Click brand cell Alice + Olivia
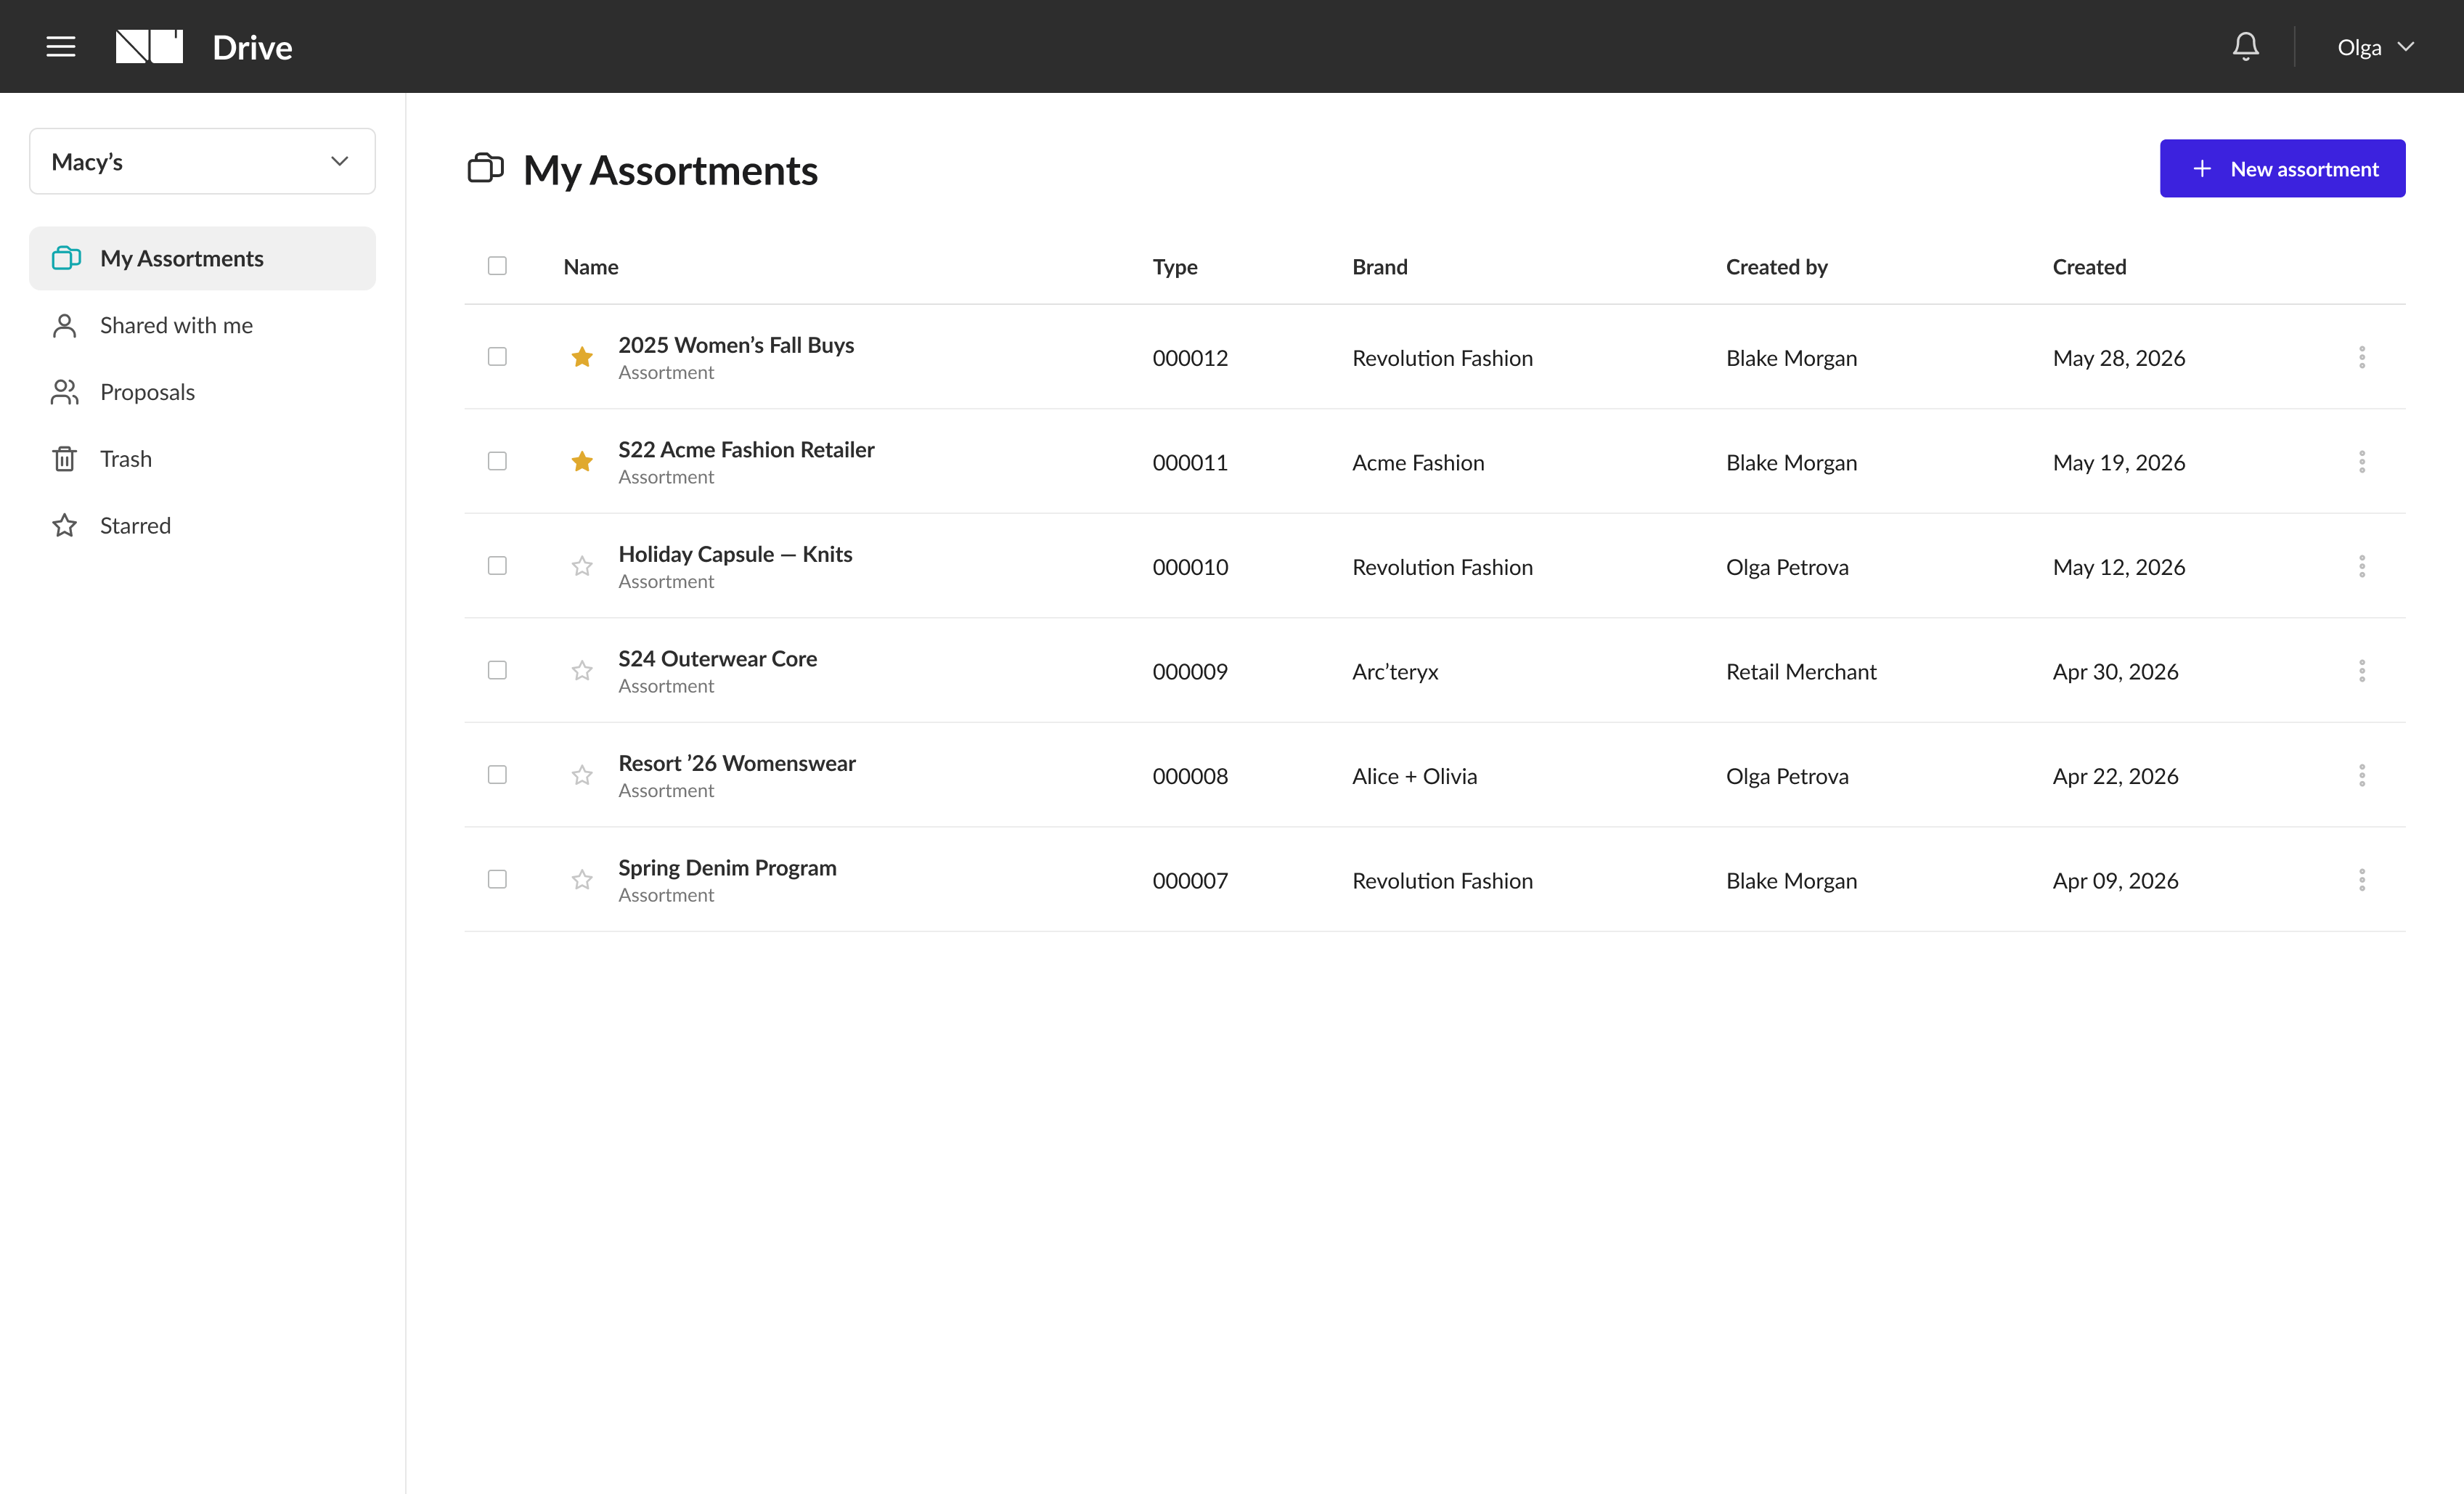 [1414, 776]
